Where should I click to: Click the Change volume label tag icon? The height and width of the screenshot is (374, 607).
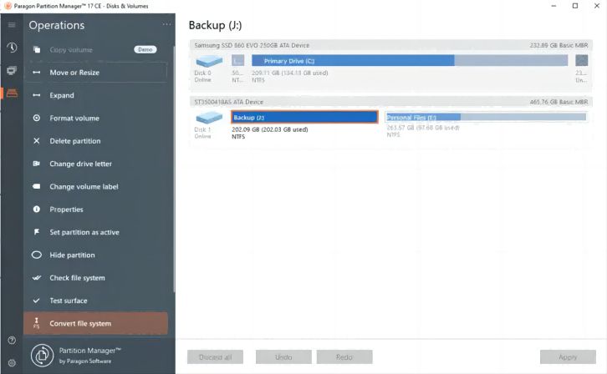tap(37, 186)
